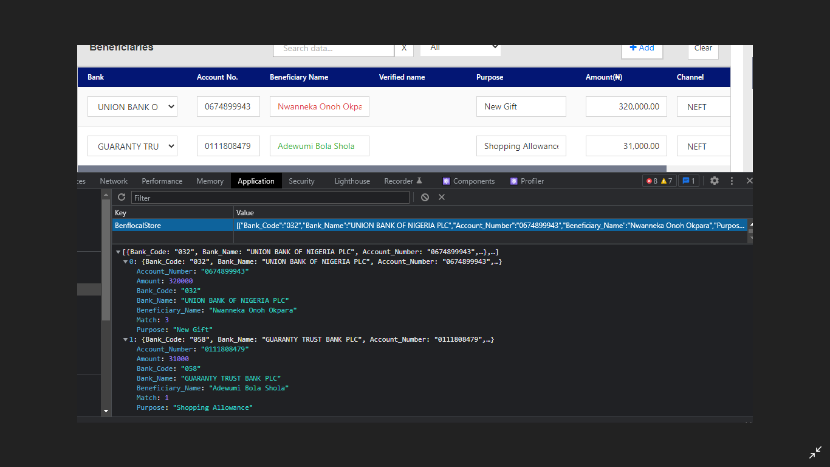Open the 'All' beneficiary filter dropdown
Viewport: 830px width, 467px height.
(460, 47)
